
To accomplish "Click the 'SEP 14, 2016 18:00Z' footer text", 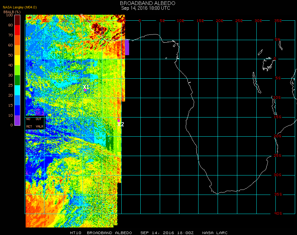I will click(x=167, y=233).
